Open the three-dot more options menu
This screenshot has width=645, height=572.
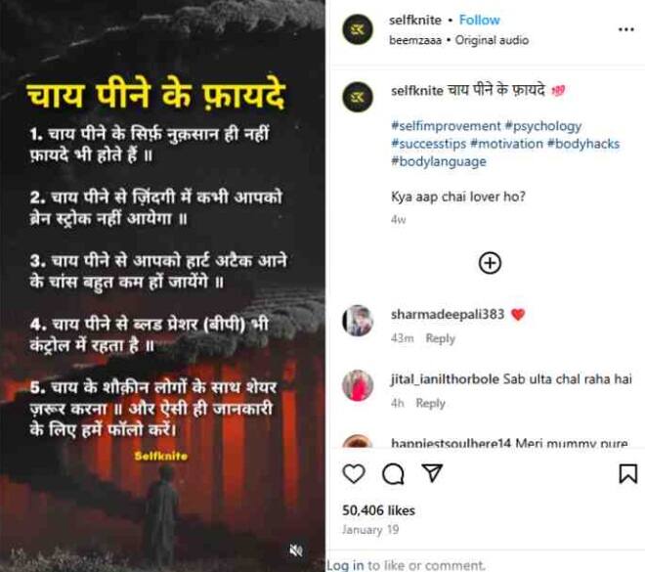point(626,29)
